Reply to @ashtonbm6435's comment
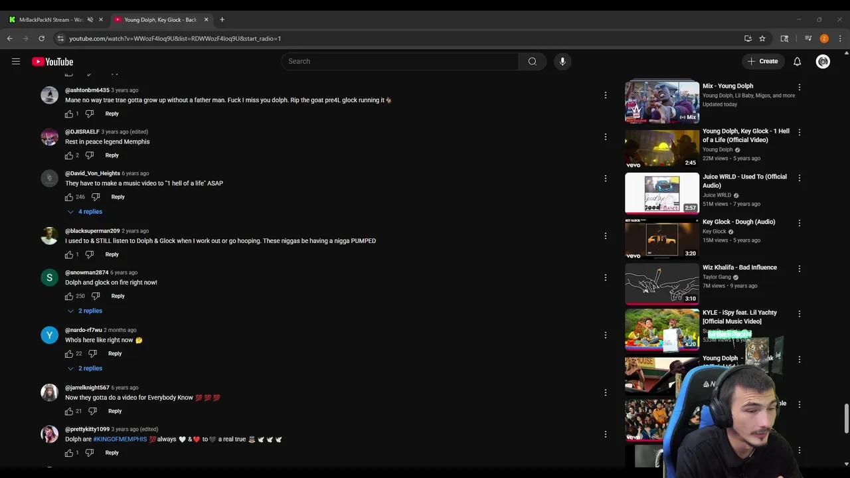The height and width of the screenshot is (478, 850). (112, 114)
